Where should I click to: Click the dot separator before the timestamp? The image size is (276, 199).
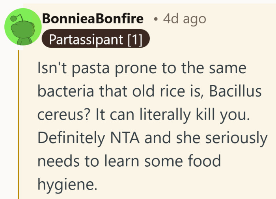pyautogui.click(x=156, y=19)
